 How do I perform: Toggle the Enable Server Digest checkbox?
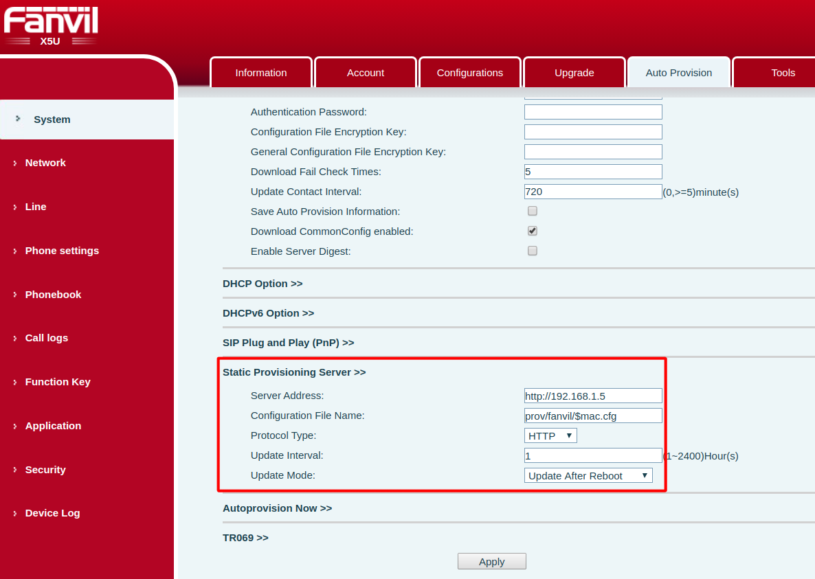coord(532,251)
